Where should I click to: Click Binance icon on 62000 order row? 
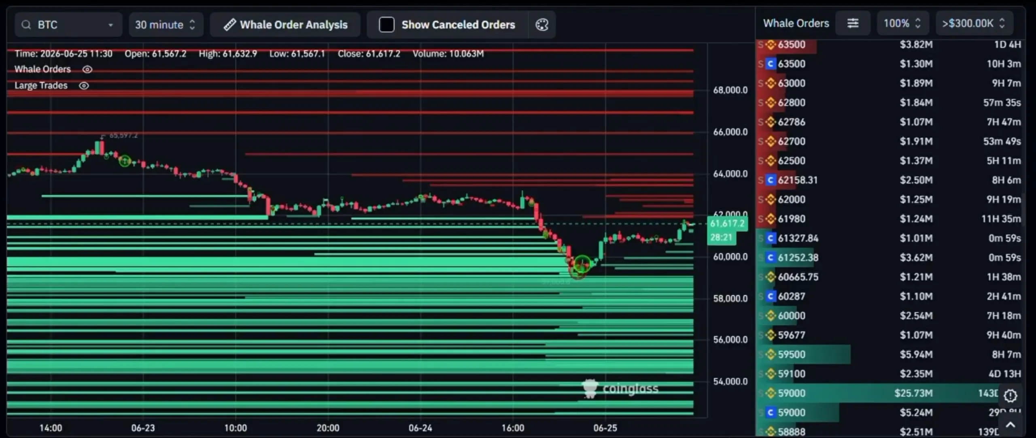(x=771, y=200)
